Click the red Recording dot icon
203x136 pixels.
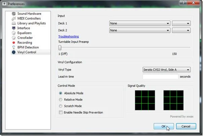(x=13, y=42)
